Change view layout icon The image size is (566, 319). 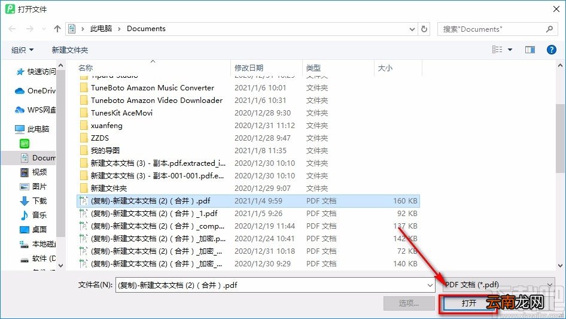(x=497, y=50)
